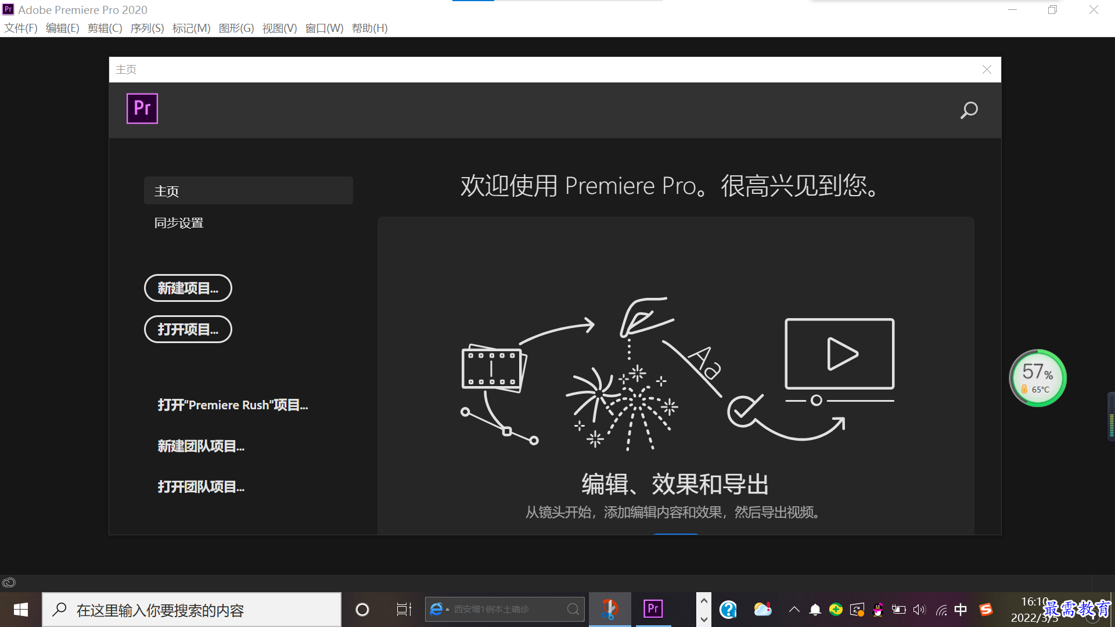Click 新建团队项目 link
Image resolution: width=1115 pixels, height=627 pixels.
pos(201,446)
